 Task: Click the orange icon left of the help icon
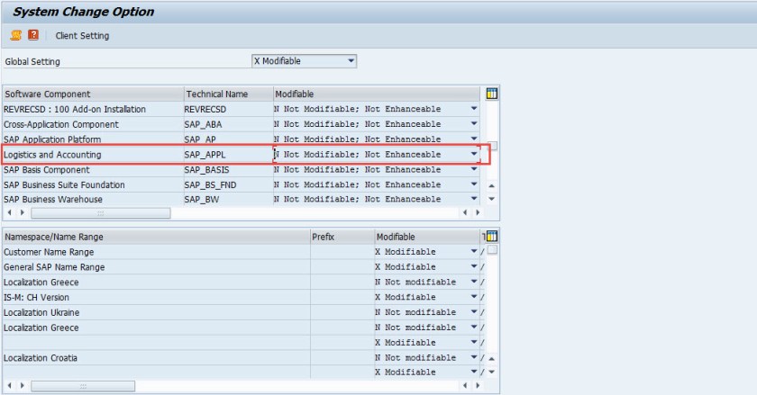pyautogui.click(x=15, y=35)
